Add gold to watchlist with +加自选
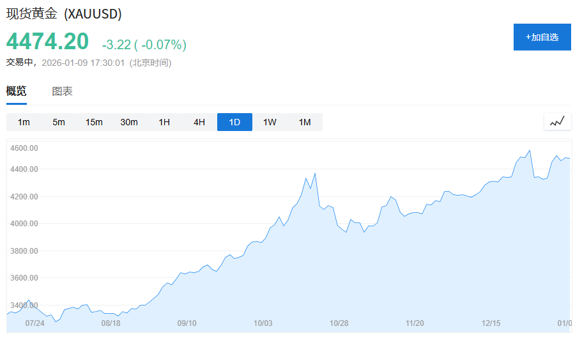 click(542, 37)
